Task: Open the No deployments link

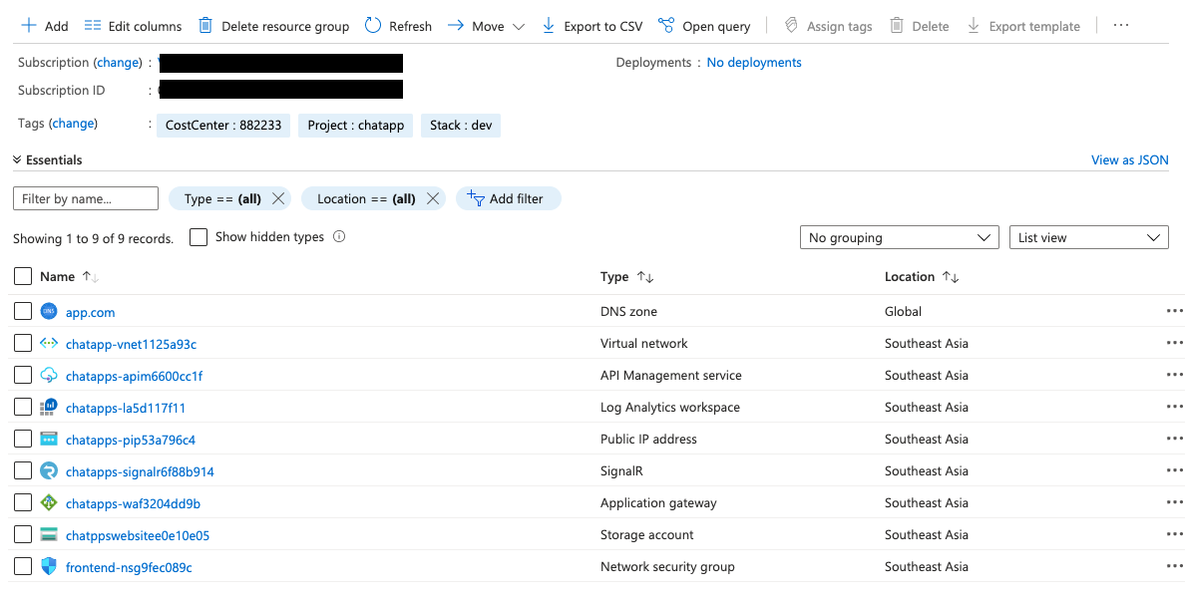Action: (754, 63)
